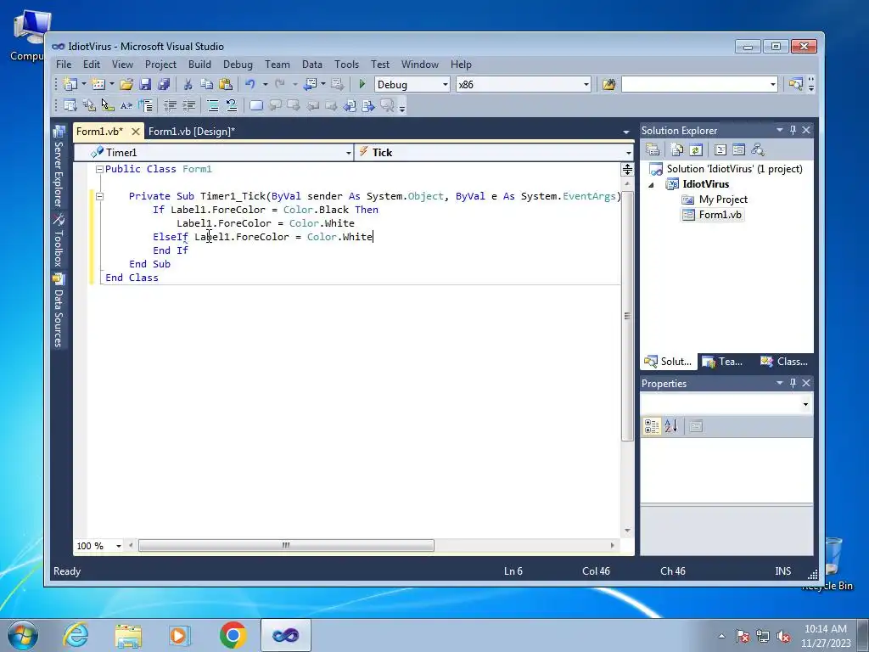Toggle a bookmark on the current line

click(256, 105)
